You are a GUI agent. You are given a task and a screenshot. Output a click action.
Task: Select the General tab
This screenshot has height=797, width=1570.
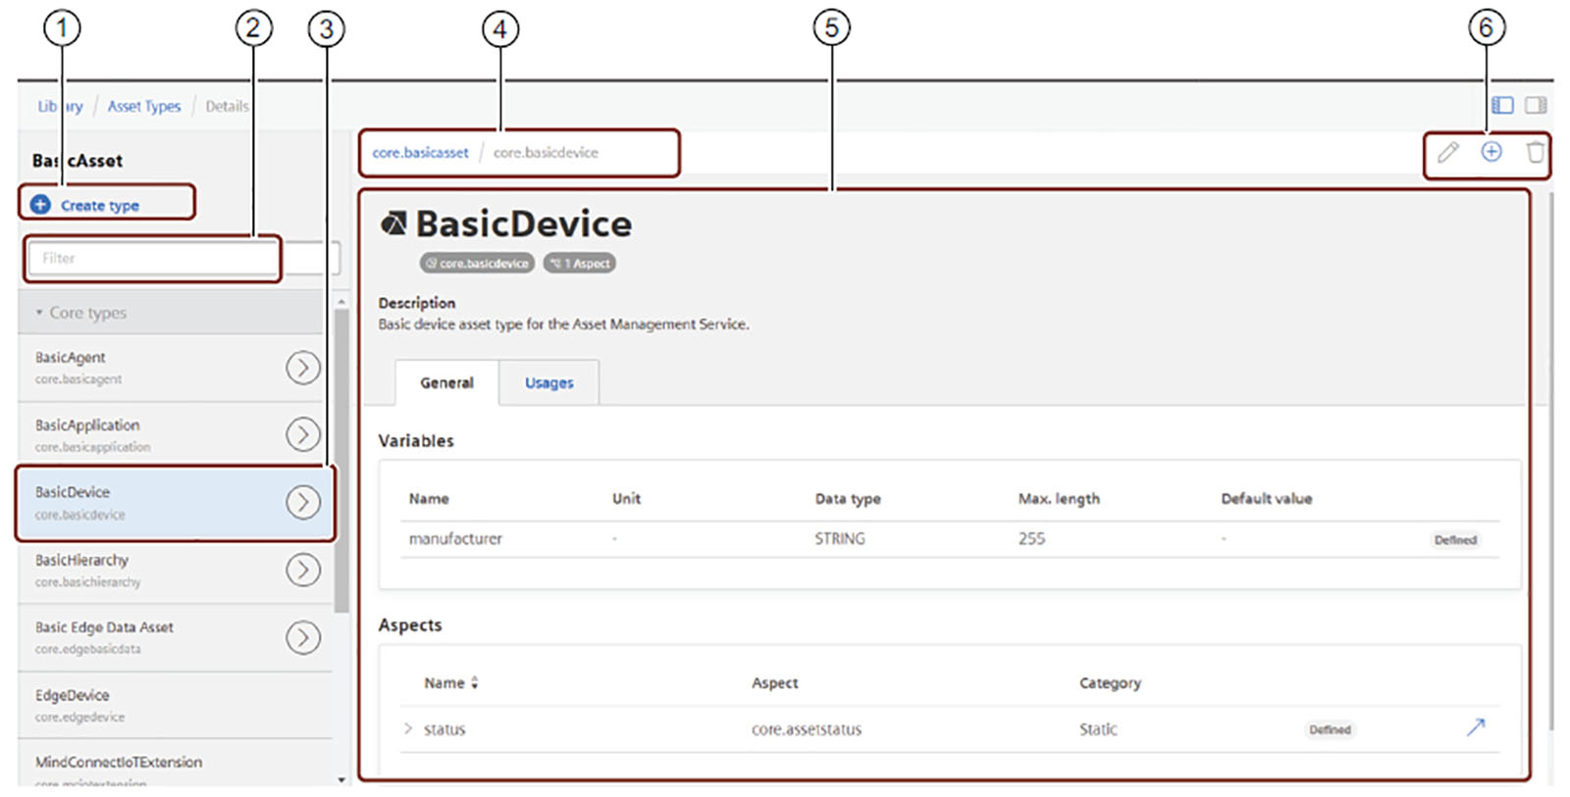click(x=446, y=383)
